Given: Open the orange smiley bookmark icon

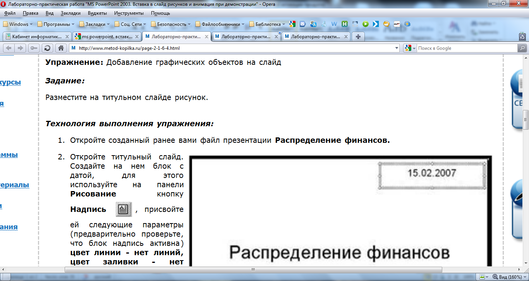Looking at the screenshot, I should (x=386, y=24).
